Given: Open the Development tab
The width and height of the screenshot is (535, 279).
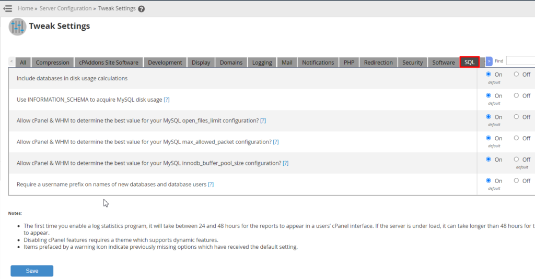Looking at the screenshot, I should click(x=165, y=63).
